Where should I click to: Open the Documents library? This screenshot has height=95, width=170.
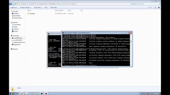coord(17,25)
